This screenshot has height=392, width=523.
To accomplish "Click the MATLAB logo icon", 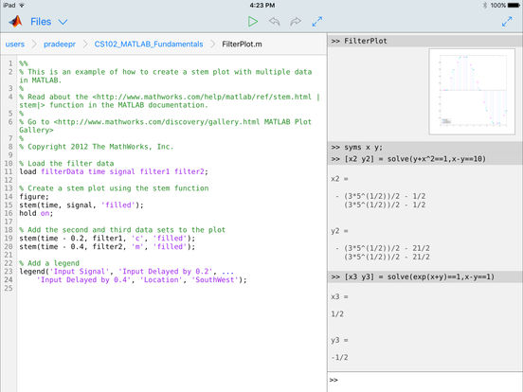I will 15,22.
